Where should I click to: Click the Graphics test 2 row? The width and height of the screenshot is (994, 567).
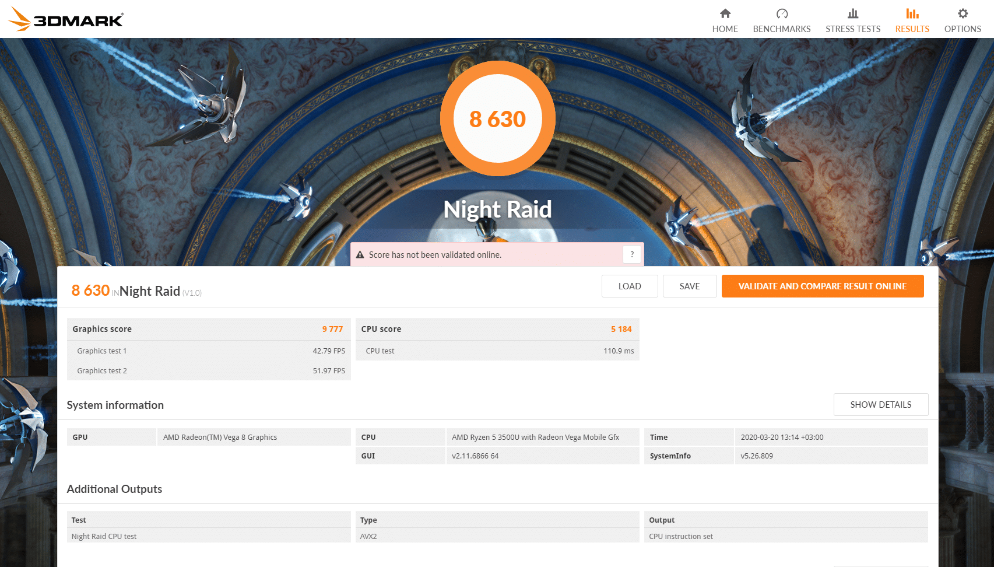tap(208, 370)
